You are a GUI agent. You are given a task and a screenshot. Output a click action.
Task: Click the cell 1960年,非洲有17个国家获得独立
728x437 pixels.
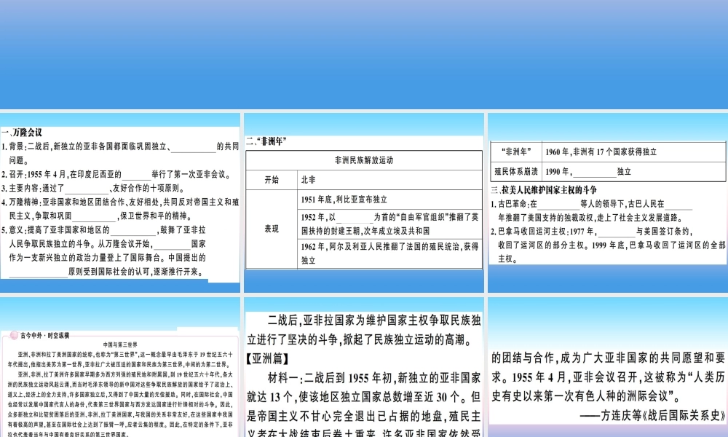coord(634,152)
